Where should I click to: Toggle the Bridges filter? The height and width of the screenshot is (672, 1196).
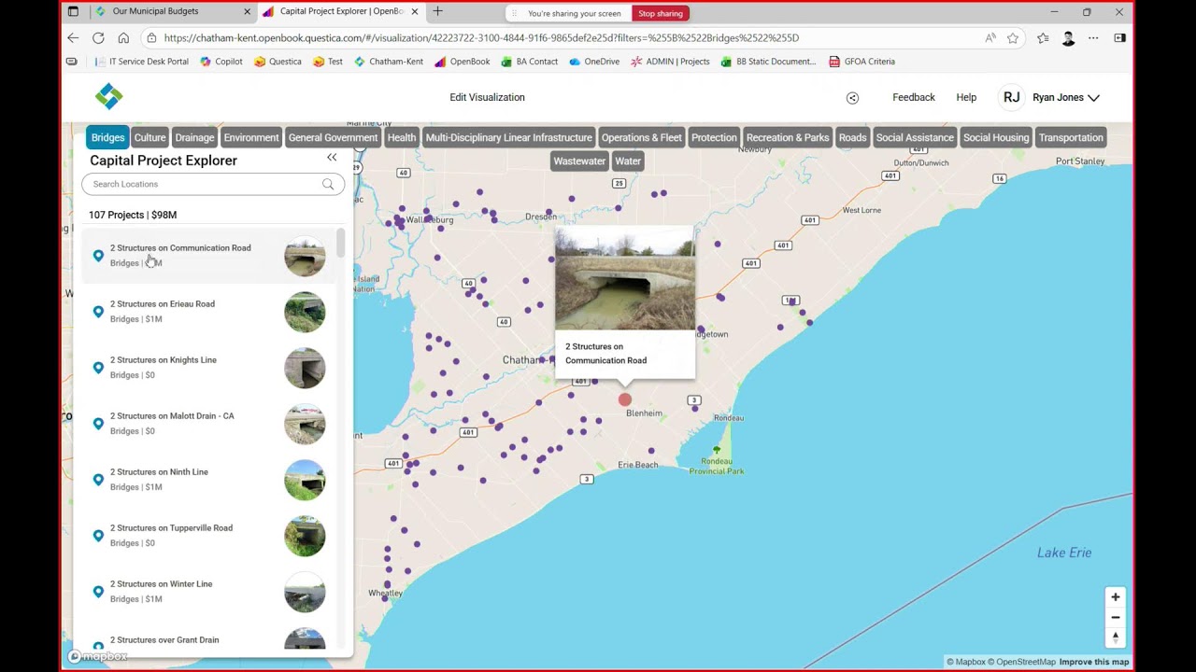coord(107,137)
